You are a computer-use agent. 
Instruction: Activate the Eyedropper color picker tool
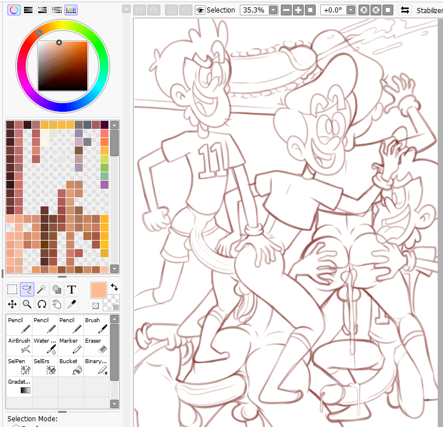point(71,304)
